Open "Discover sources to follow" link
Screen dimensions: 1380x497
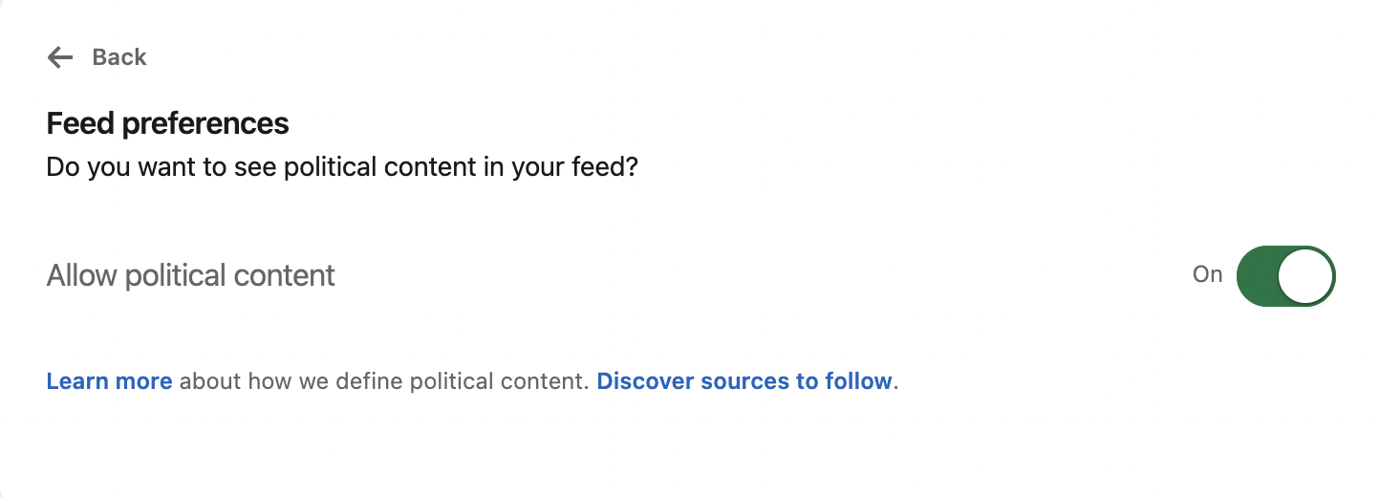[744, 381]
